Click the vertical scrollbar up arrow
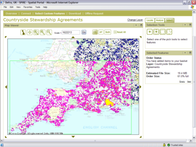 tap(194, 12)
